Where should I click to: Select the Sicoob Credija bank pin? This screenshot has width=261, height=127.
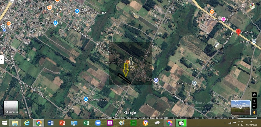click(156, 80)
